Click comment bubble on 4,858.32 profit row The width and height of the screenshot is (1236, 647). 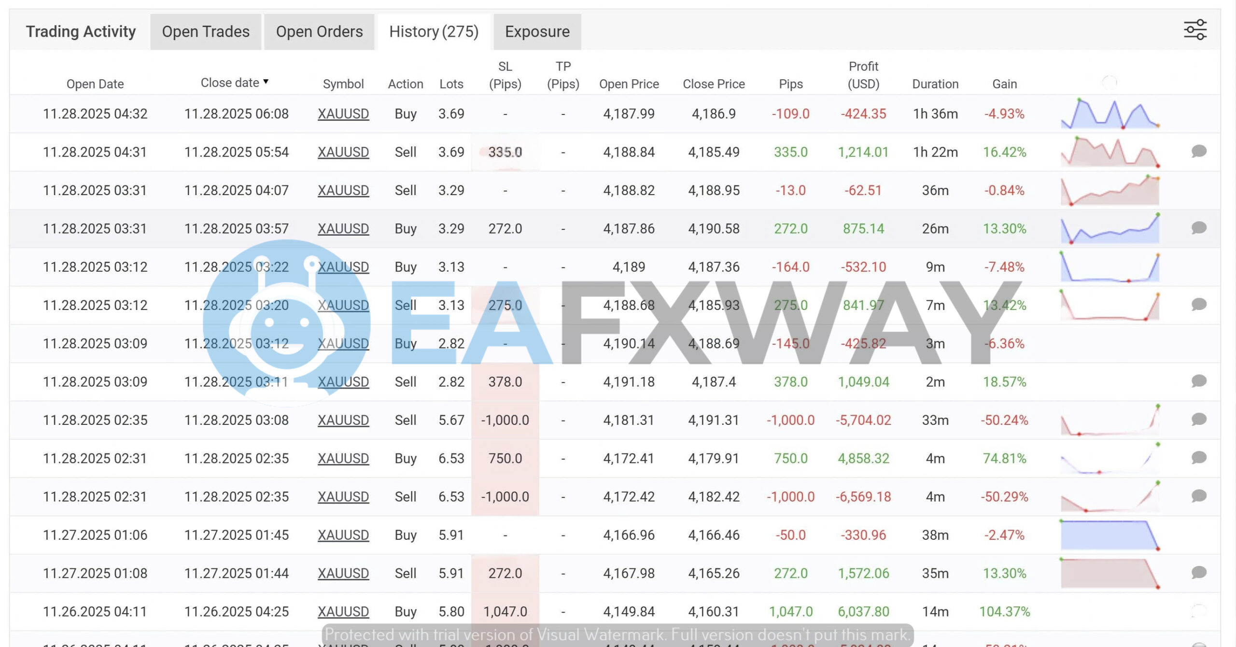tap(1199, 458)
